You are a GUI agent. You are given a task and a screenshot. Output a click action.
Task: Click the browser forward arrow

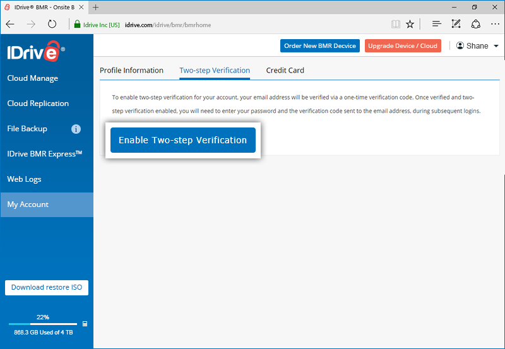click(x=31, y=24)
